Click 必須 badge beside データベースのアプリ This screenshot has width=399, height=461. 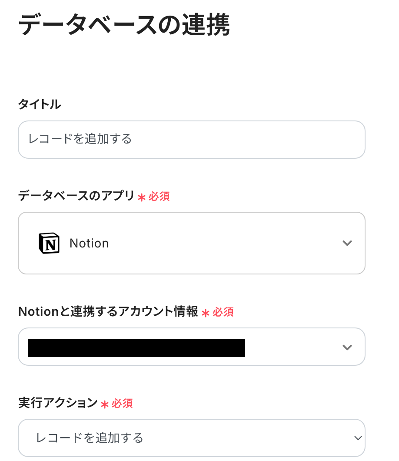point(159,197)
